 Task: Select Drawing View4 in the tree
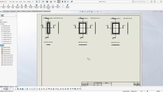tap(7, 49)
